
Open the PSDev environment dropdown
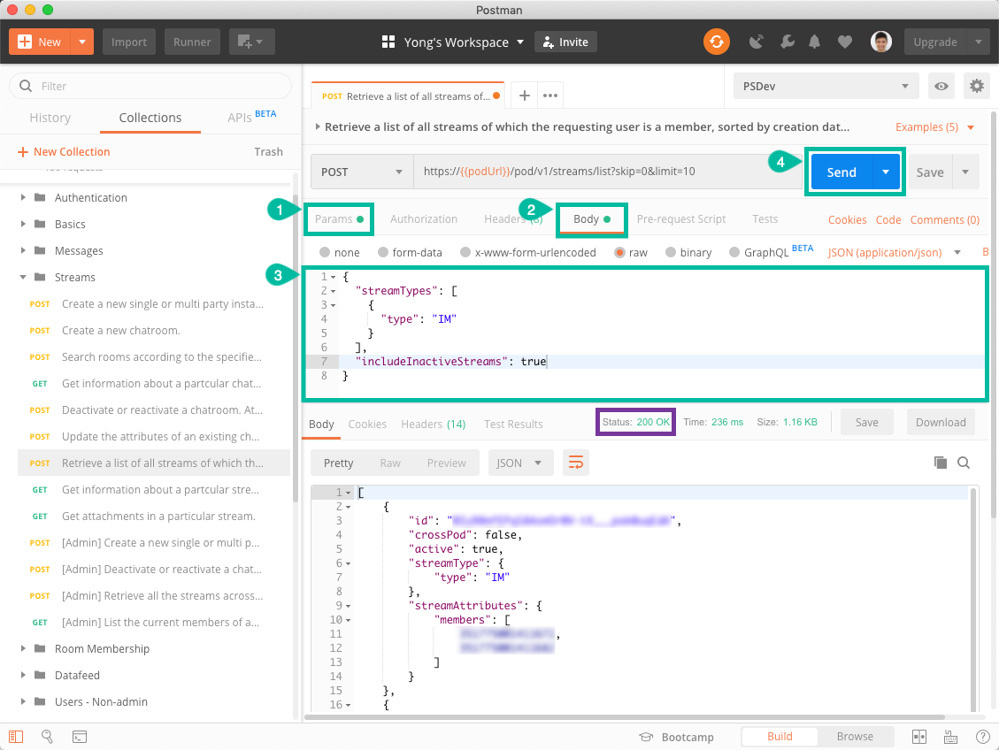(826, 86)
